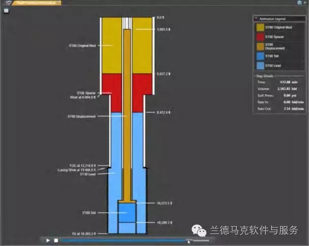The image size is (309, 246).
Task: Click the ST00 Displacement orange swatch
Action: click(x=259, y=47)
